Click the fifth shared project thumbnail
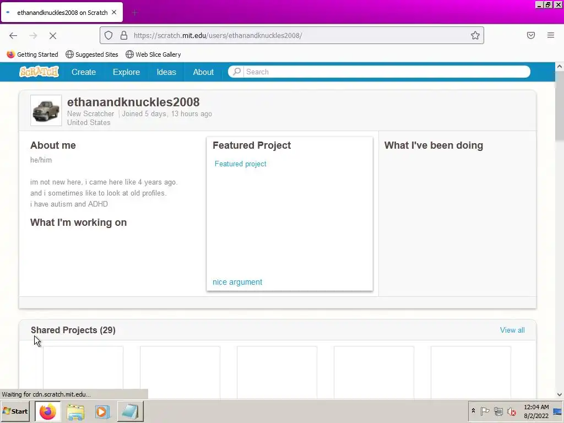Image resolution: width=564 pixels, height=423 pixels. click(x=471, y=372)
